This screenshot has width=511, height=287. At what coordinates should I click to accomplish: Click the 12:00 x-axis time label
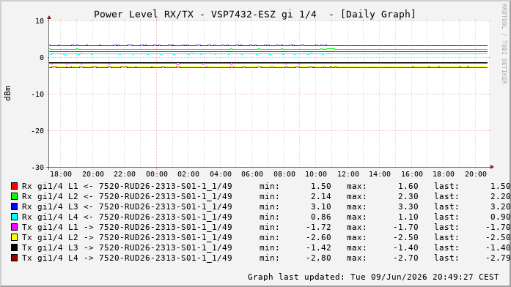[348, 174]
